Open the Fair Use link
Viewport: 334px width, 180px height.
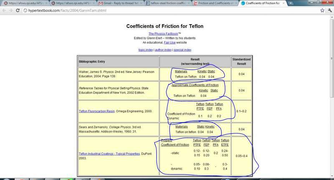pyautogui.click(x=170, y=43)
